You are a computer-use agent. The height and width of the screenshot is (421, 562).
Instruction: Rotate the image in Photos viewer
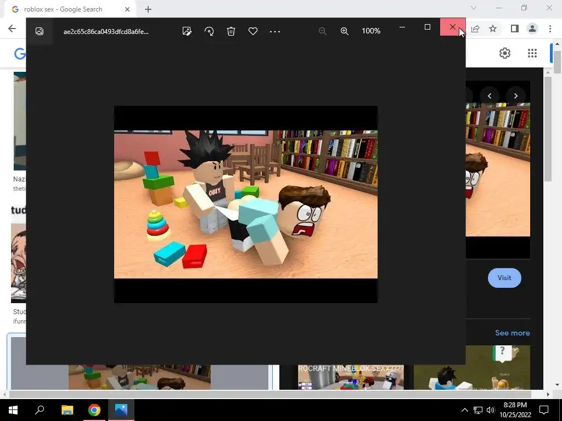pyautogui.click(x=209, y=31)
